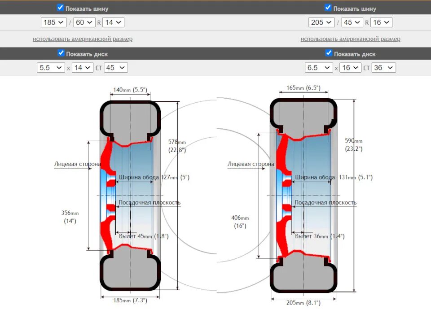The height and width of the screenshot is (318, 431).
Task: Toggle left 'Показать диск' checkbox
Action: (x=61, y=53)
